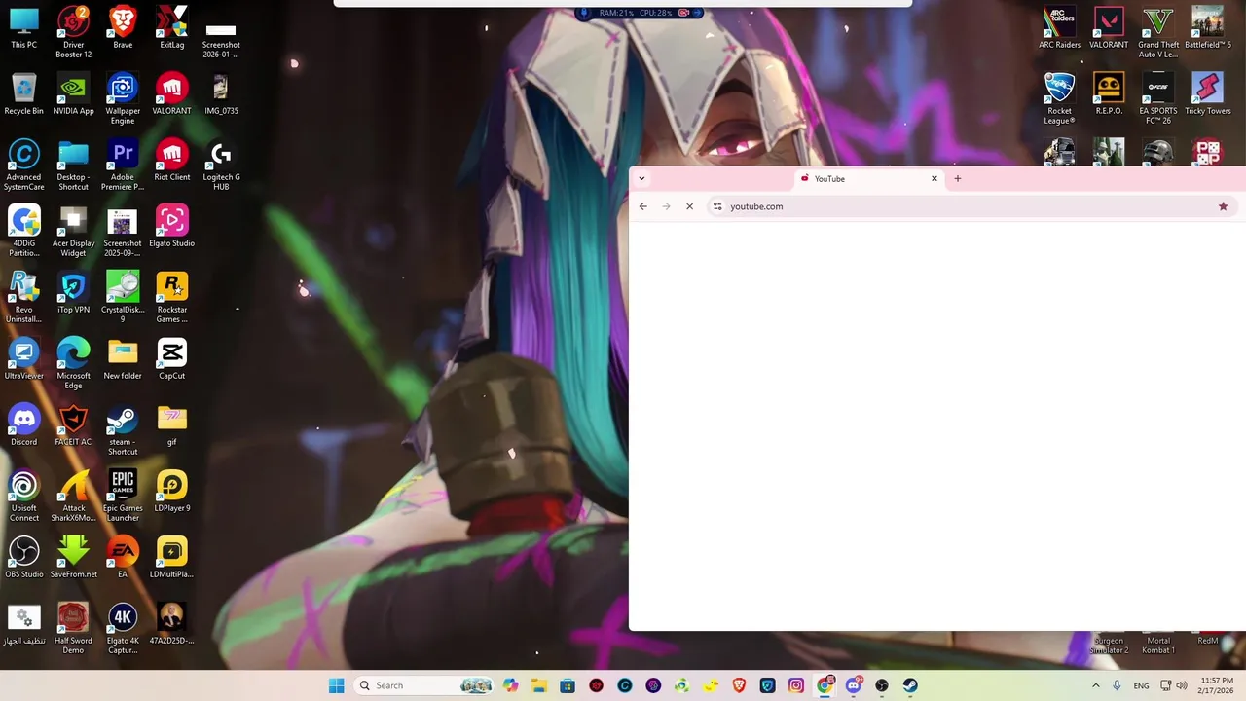Open File Explorer from the taskbar
This screenshot has width=1246, height=701.
pyautogui.click(x=539, y=685)
